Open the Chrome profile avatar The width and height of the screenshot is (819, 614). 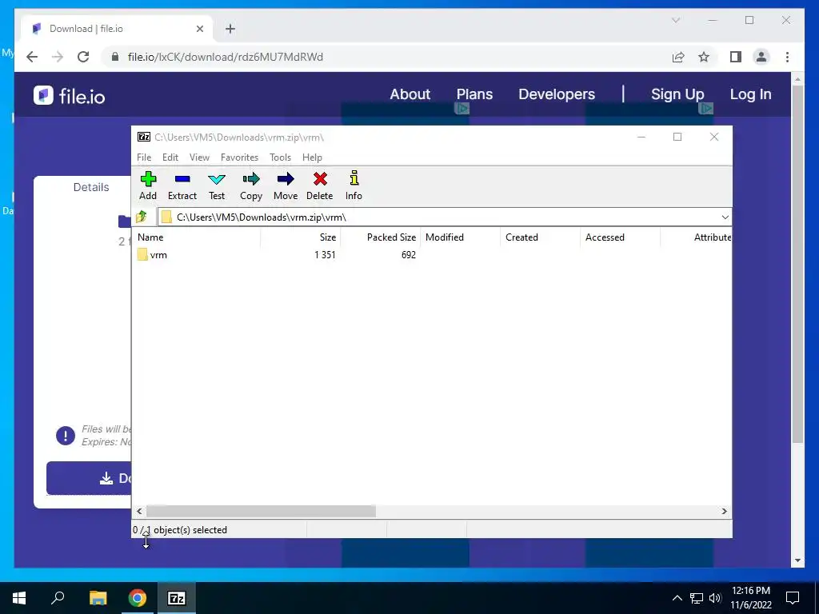pyautogui.click(x=761, y=57)
